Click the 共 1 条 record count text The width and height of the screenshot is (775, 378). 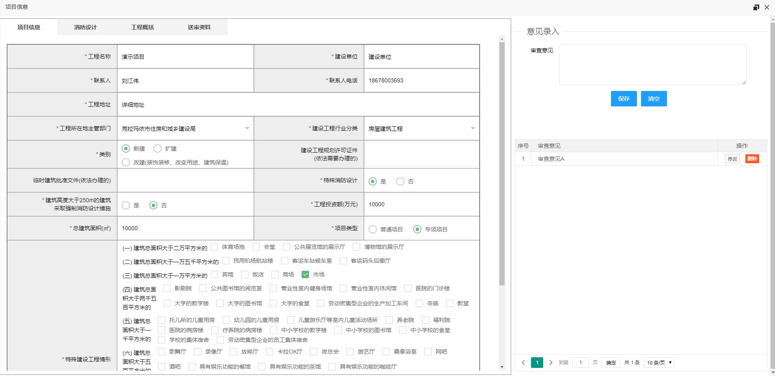coord(632,363)
